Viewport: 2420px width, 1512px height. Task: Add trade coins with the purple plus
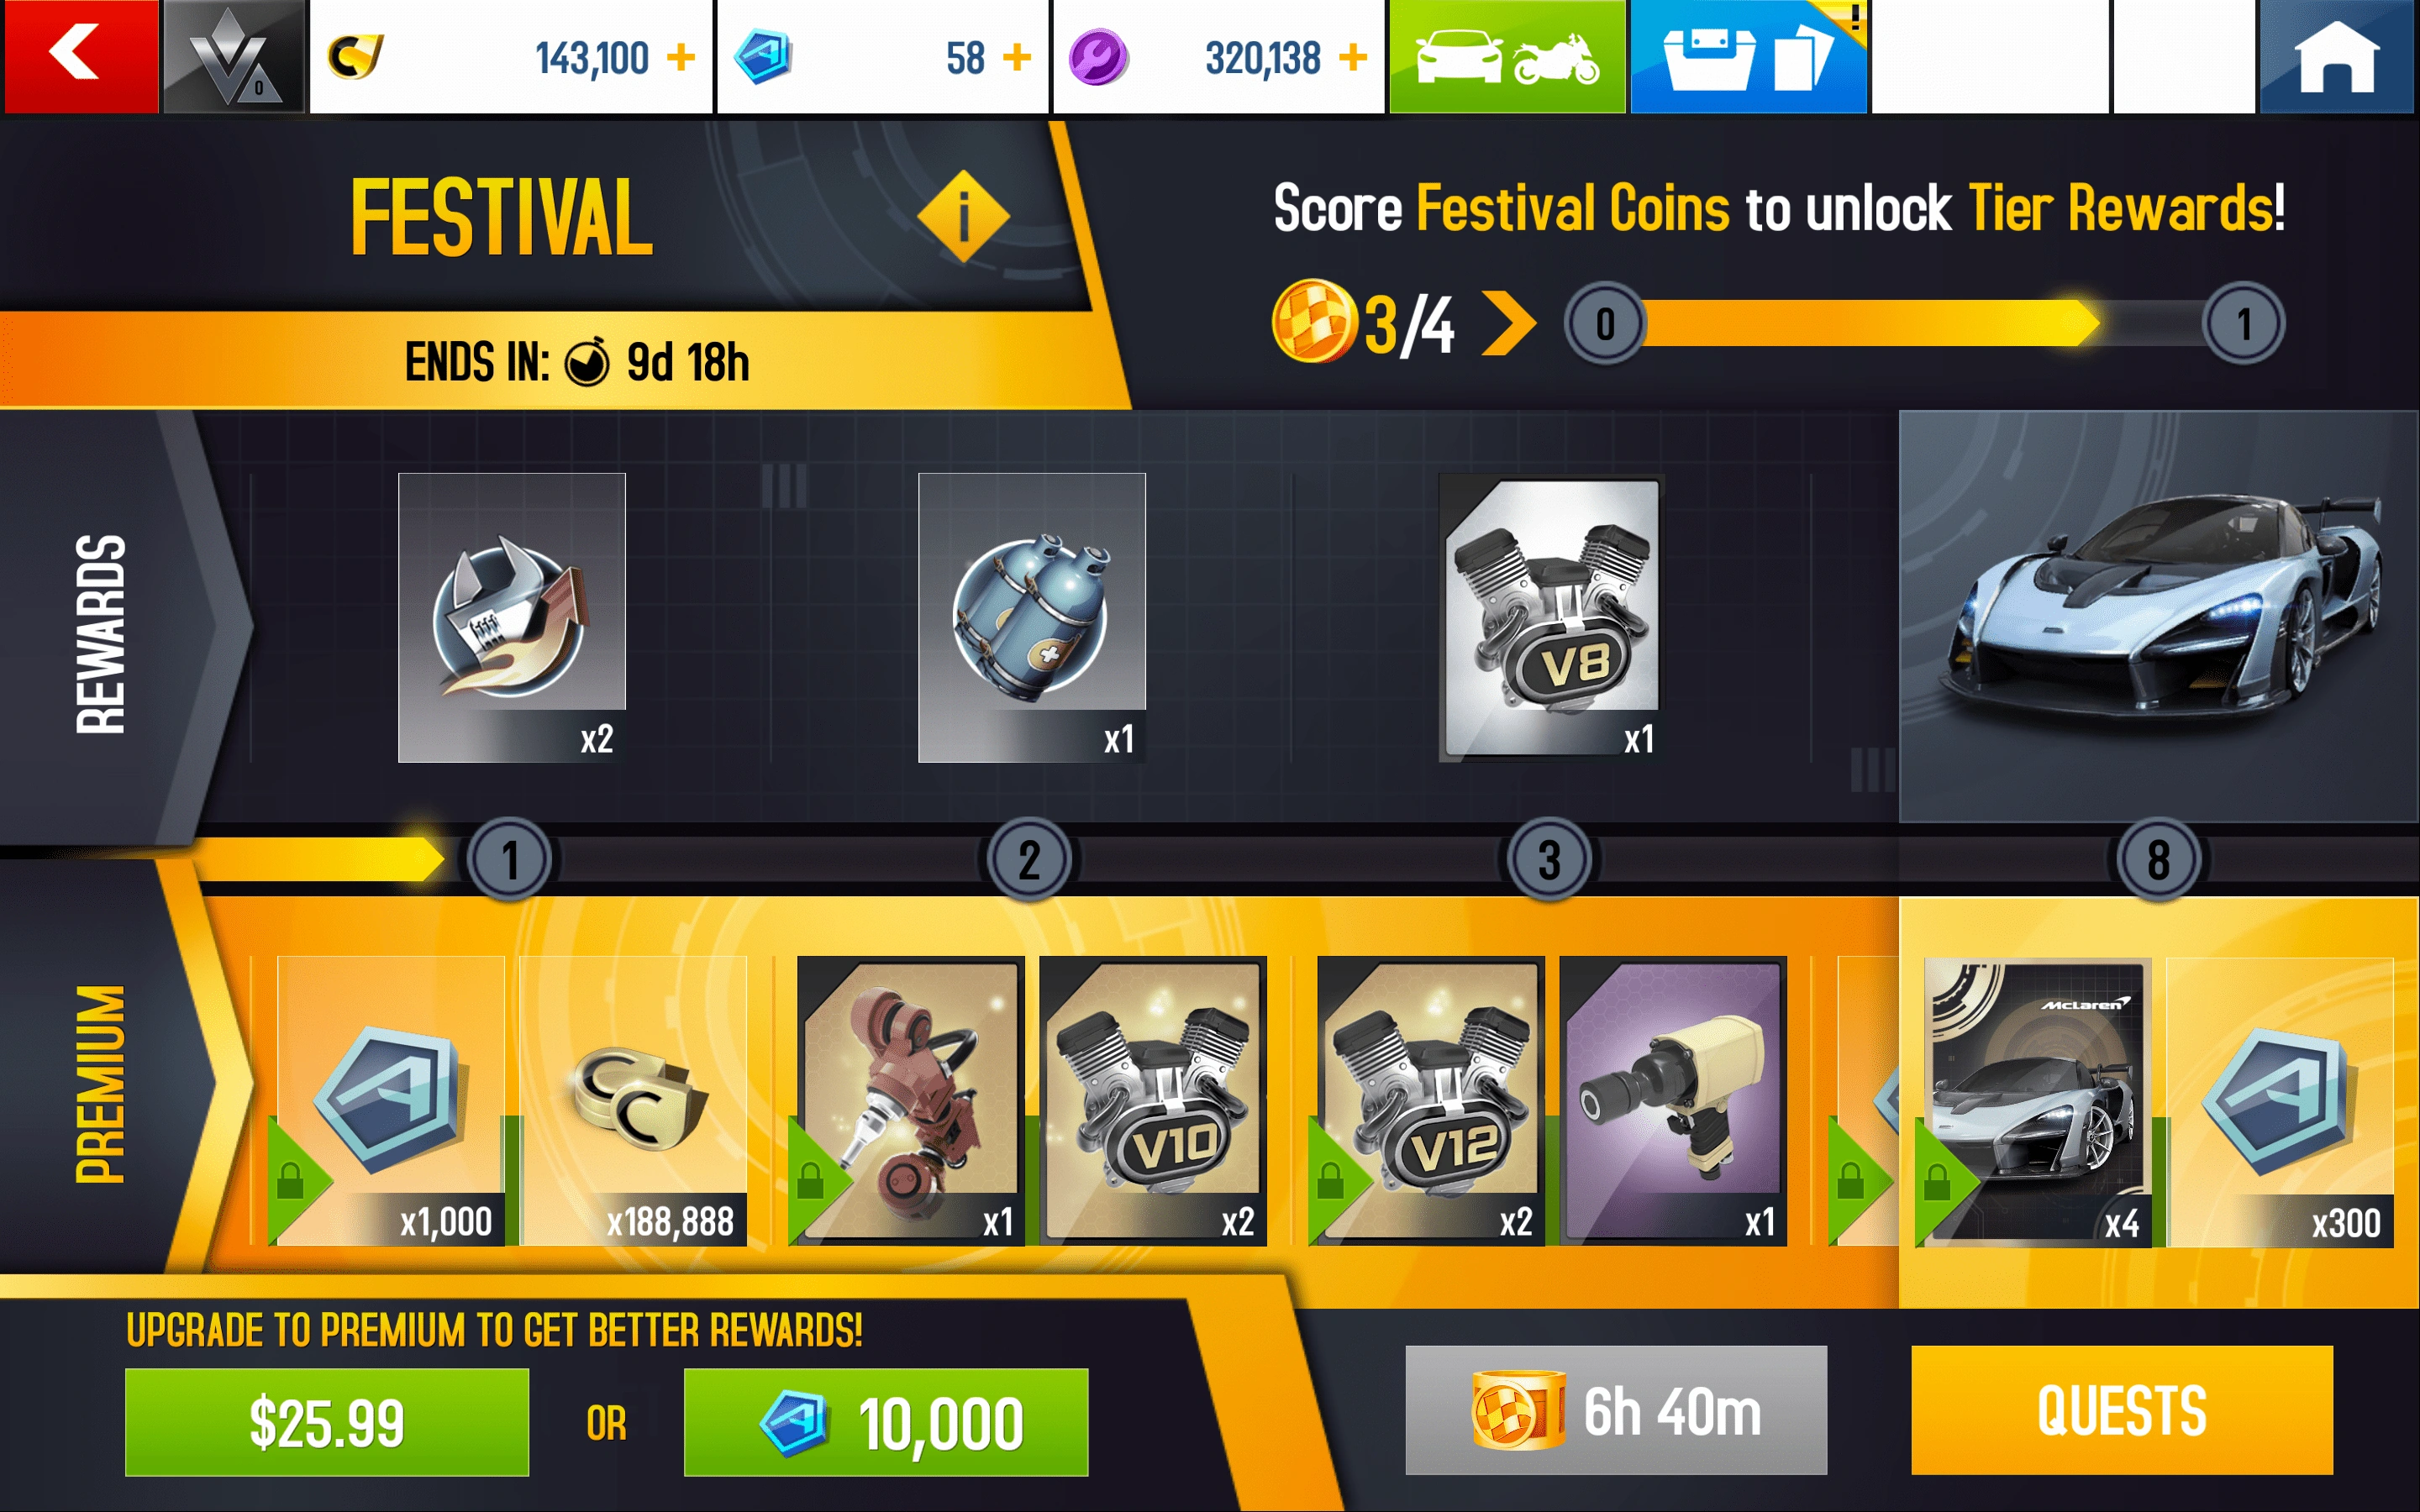(1353, 57)
